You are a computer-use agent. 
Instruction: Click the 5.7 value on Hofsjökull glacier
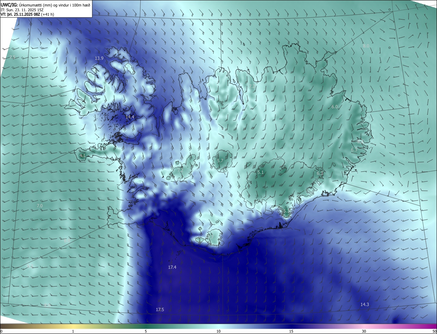tap(220, 161)
